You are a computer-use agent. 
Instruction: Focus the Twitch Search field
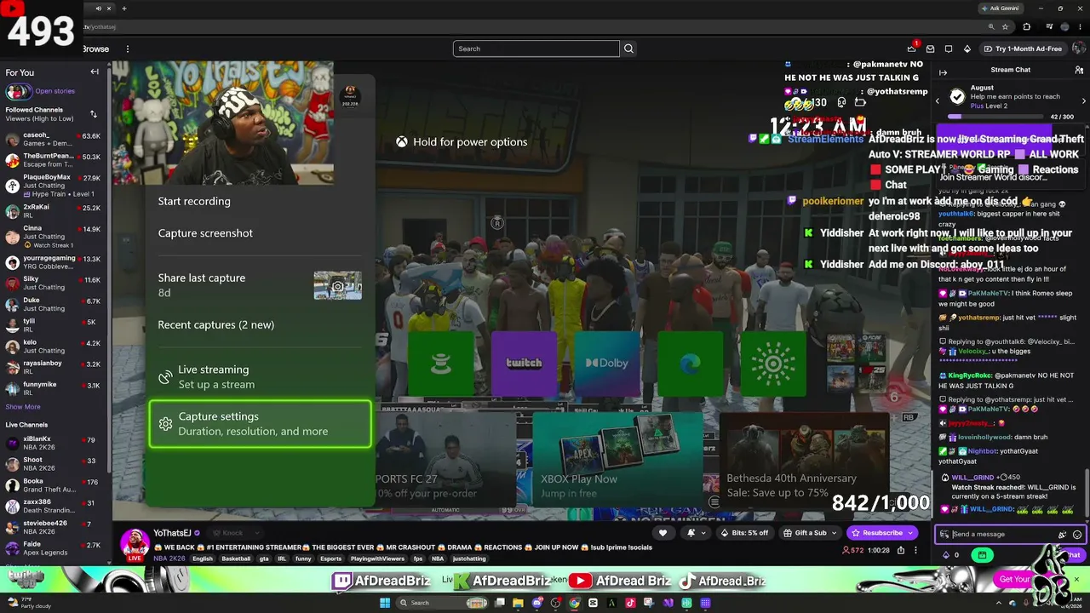coord(536,49)
